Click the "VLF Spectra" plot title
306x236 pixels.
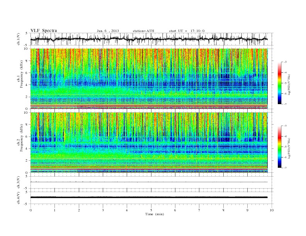point(44,30)
